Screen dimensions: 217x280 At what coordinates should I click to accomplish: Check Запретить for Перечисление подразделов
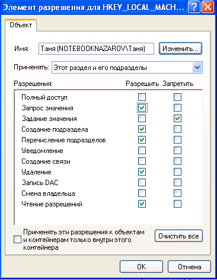click(x=177, y=140)
